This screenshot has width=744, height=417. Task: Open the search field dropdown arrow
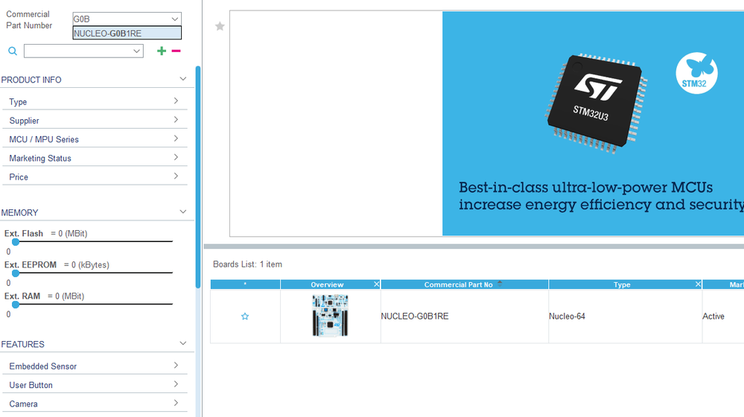(136, 51)
